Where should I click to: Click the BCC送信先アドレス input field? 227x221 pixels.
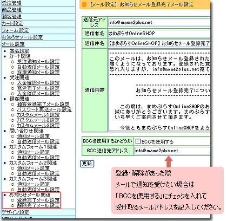click(x=172, y=151)
